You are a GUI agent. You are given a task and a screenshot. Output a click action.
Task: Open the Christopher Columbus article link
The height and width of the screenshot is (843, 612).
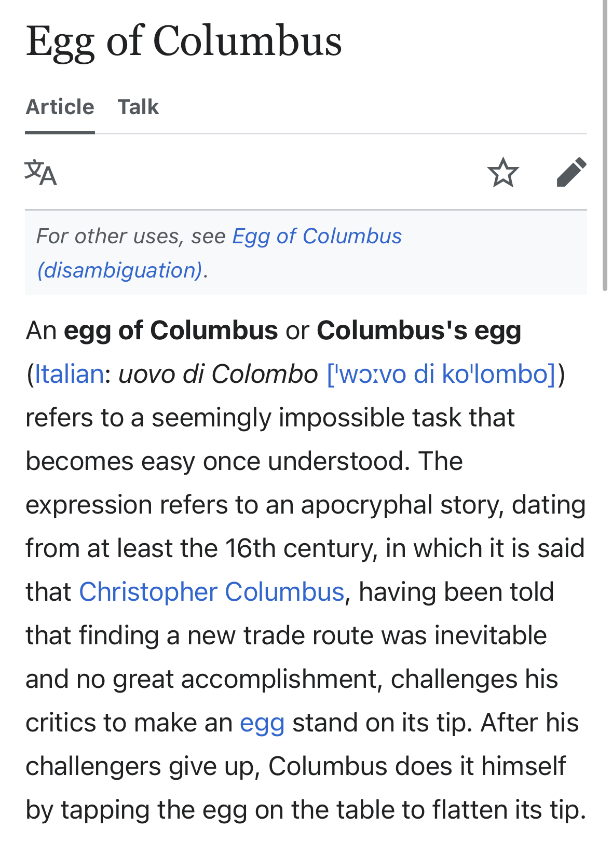[211, 592]
